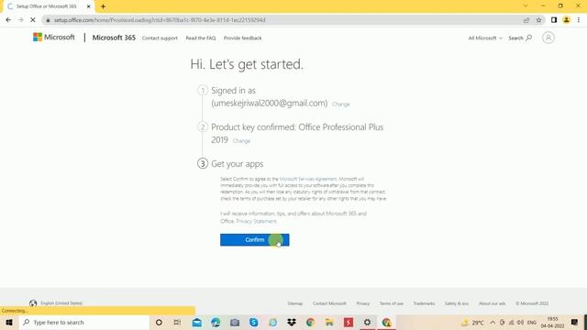Click the weather 29°C widget
The height and width of the screenshot is (330, 587).
pyautogui.click(x=472, y=322)
